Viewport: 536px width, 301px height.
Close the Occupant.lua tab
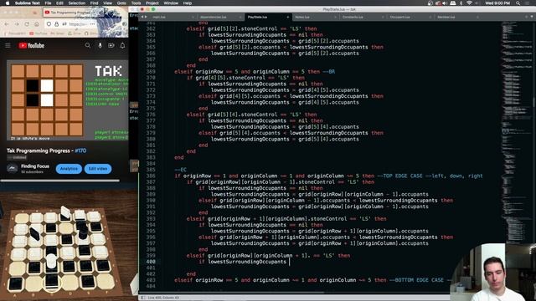click(x=430, y=17)
